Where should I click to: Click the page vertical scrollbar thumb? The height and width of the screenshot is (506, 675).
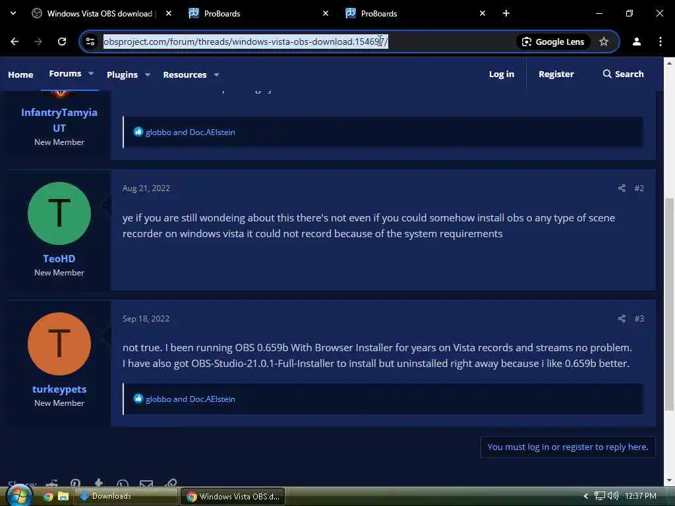click(669, 304)
